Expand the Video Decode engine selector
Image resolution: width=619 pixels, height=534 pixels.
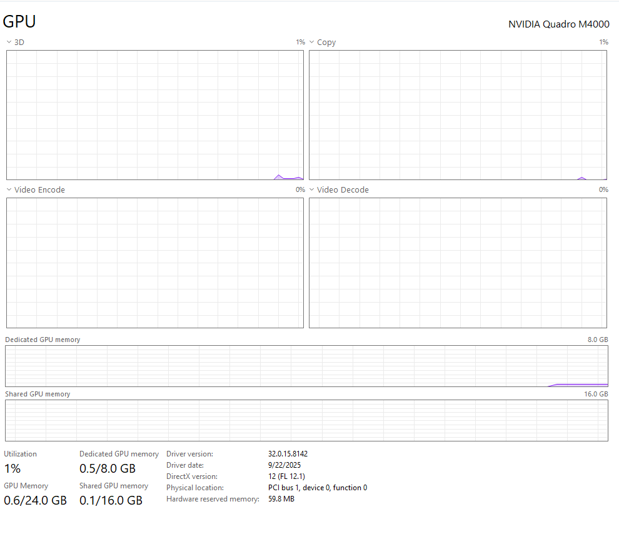click(311, 190)
